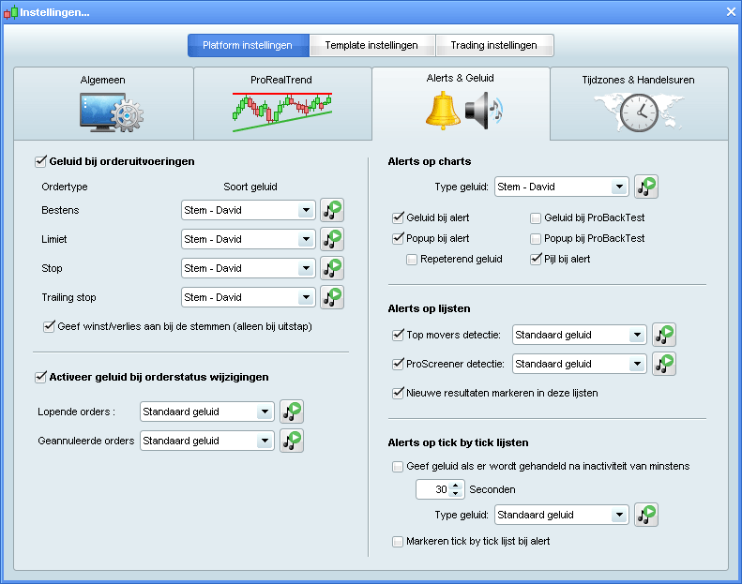Open the Stop order sound dropdown
The image size is (742, 584).
click(x=306, y=268)
